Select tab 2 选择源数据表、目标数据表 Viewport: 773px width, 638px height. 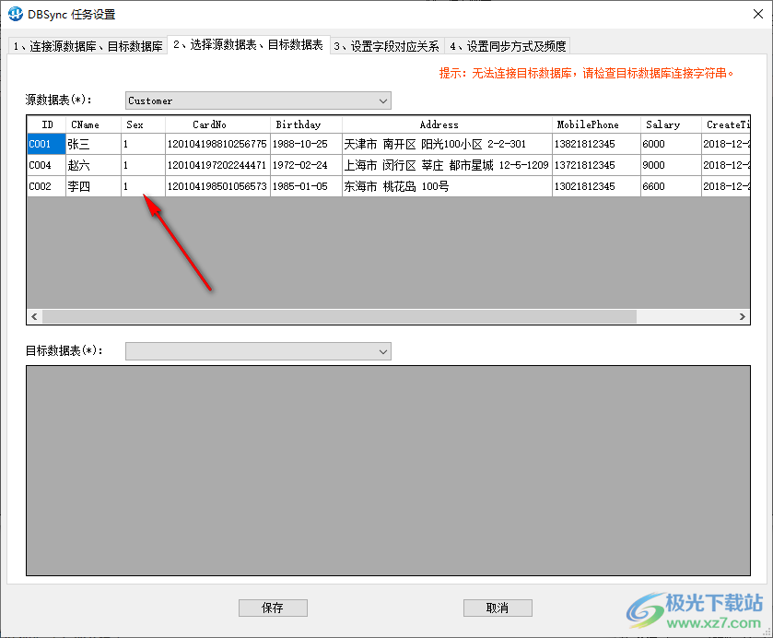249,45
